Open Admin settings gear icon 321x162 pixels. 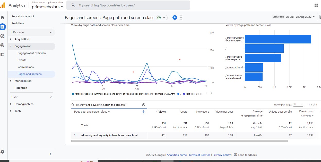[3, 152]
